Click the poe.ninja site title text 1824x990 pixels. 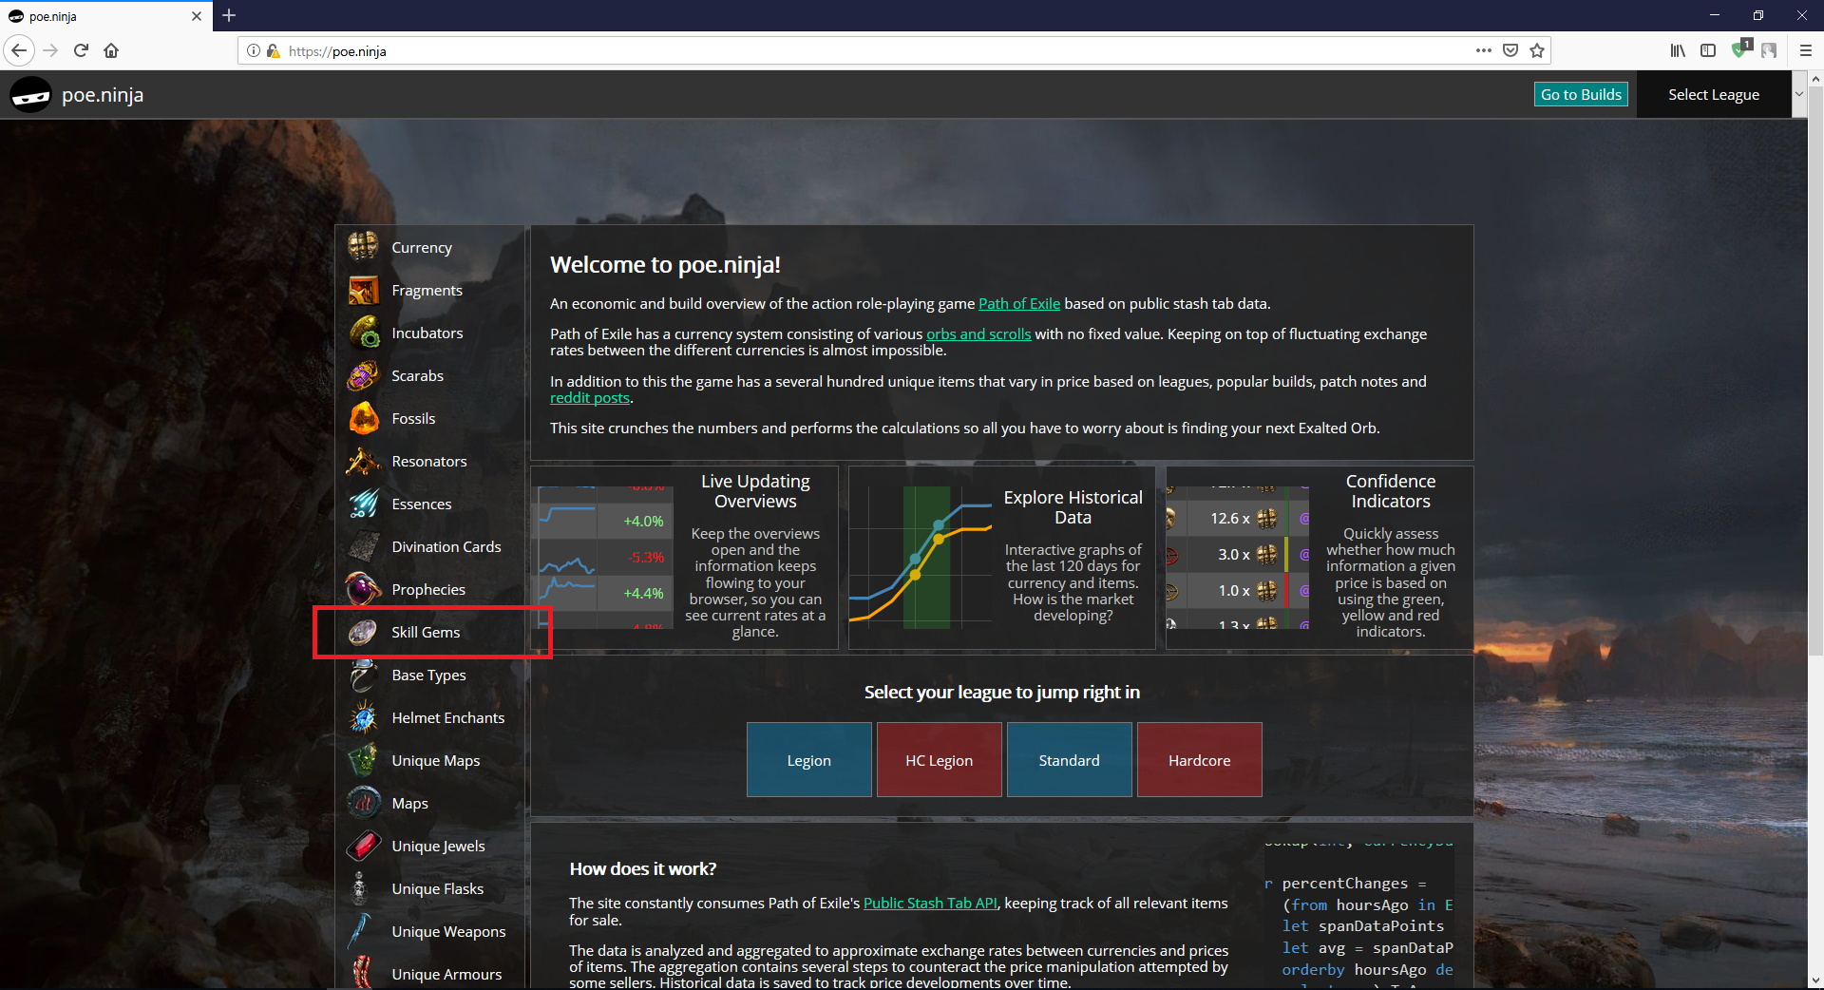[103, 94]
